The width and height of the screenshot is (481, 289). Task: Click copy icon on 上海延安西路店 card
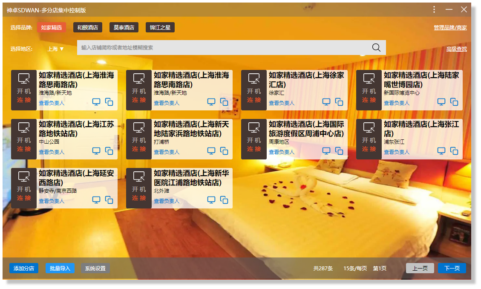coord(109,200)
